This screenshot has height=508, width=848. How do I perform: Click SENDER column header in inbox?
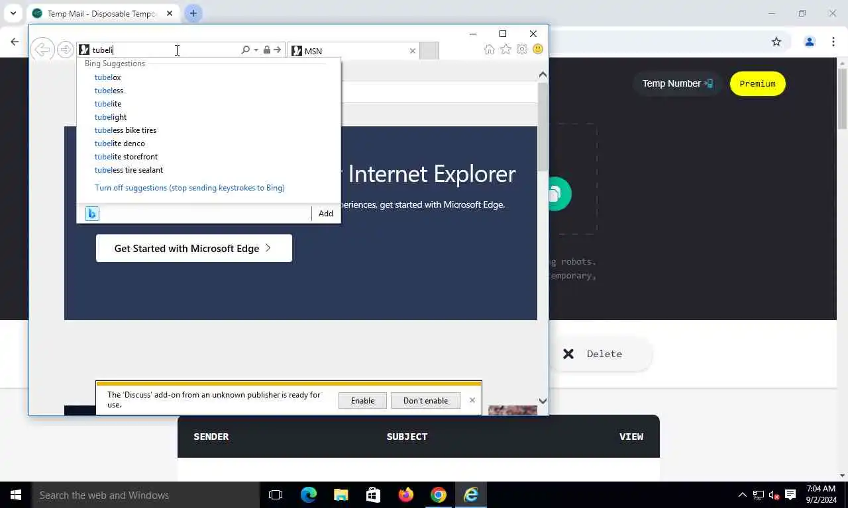click(x=211, y=437)
